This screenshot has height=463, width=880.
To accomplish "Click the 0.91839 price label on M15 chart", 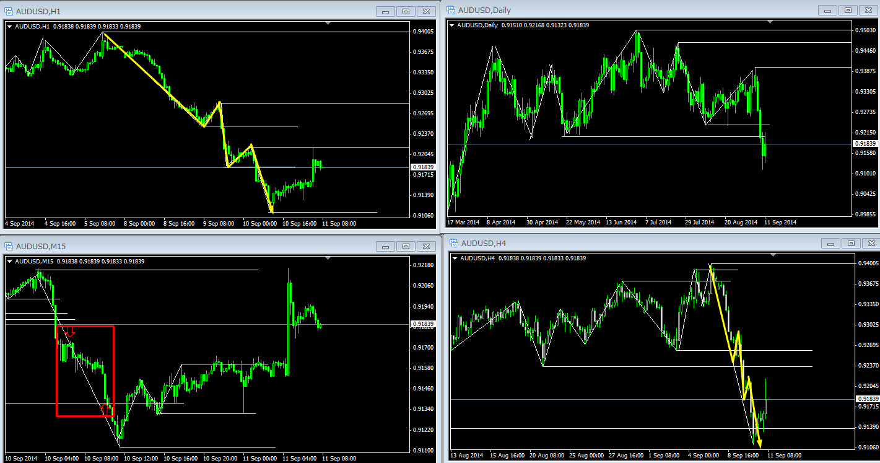I will tap(422, 324).
